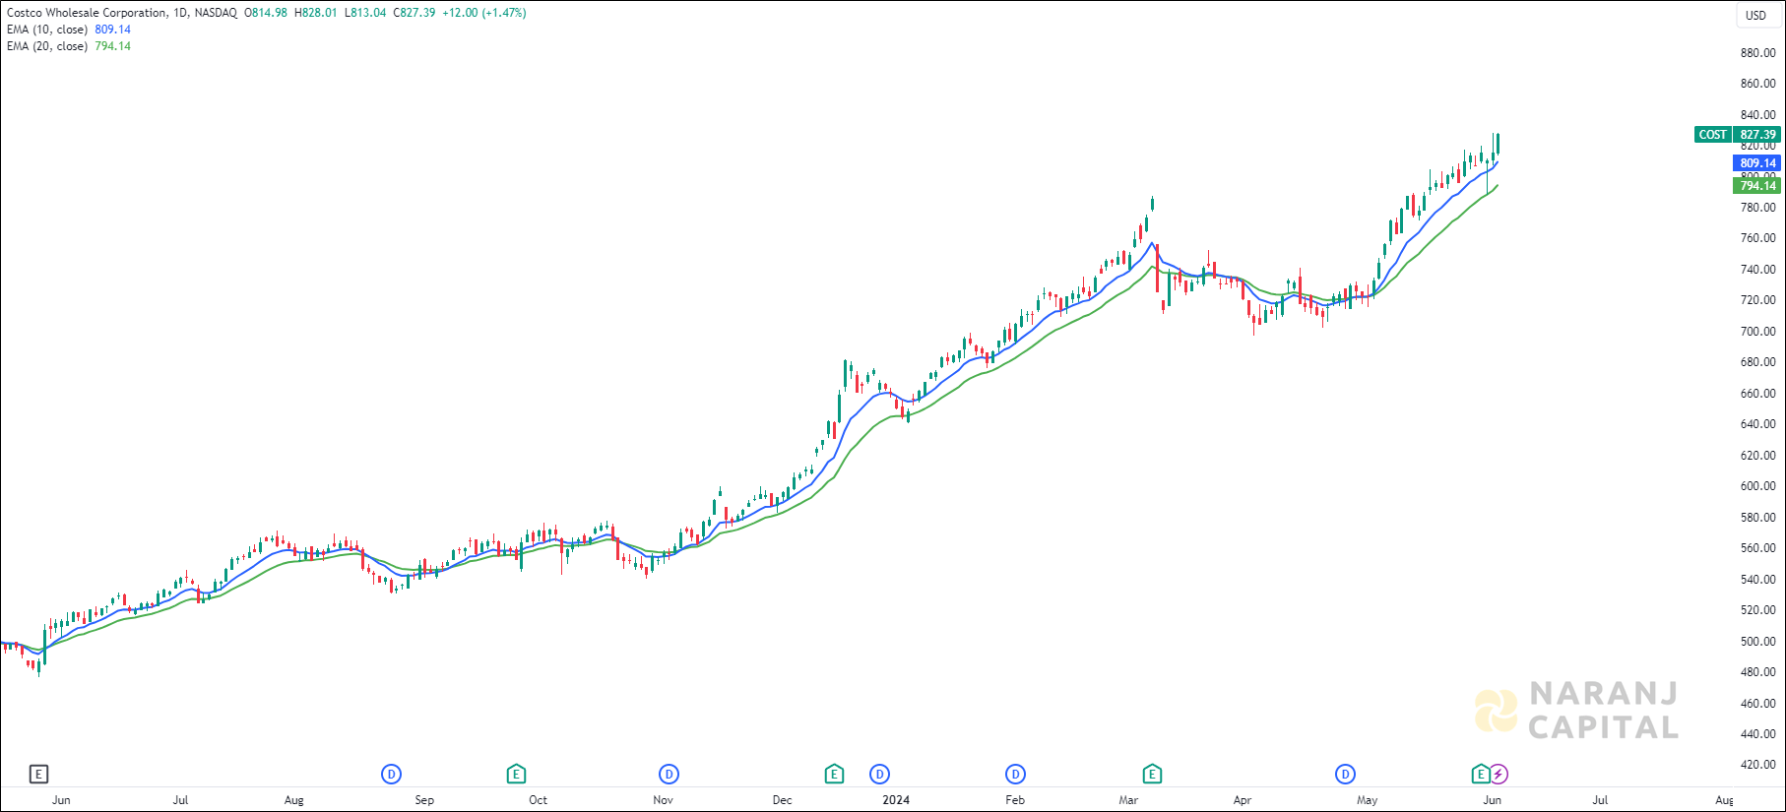
Task: Click the green 794.14 EMA price label
Action: (1757, 186)
